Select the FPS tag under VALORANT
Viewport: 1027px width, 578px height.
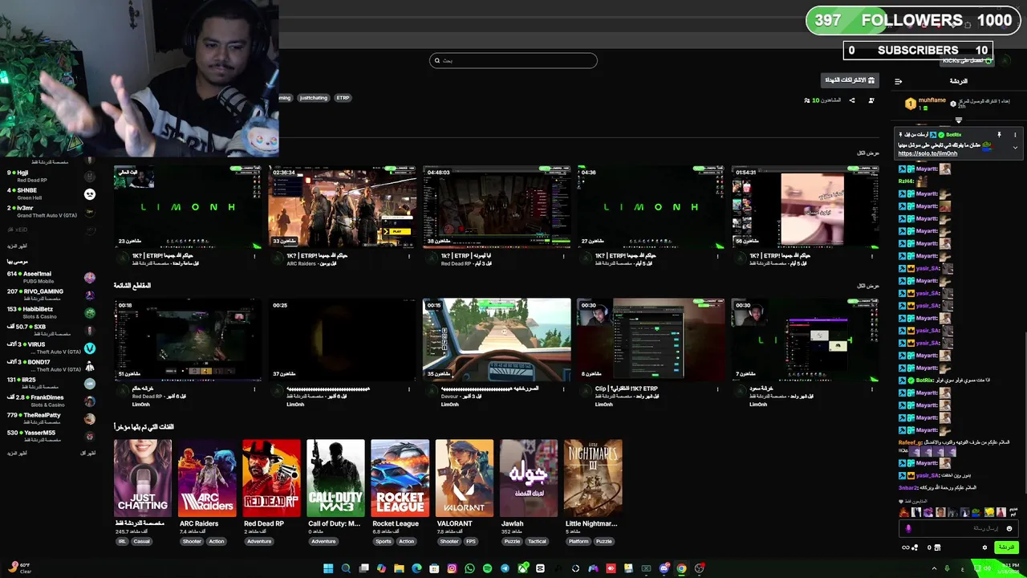coord(471,541)
